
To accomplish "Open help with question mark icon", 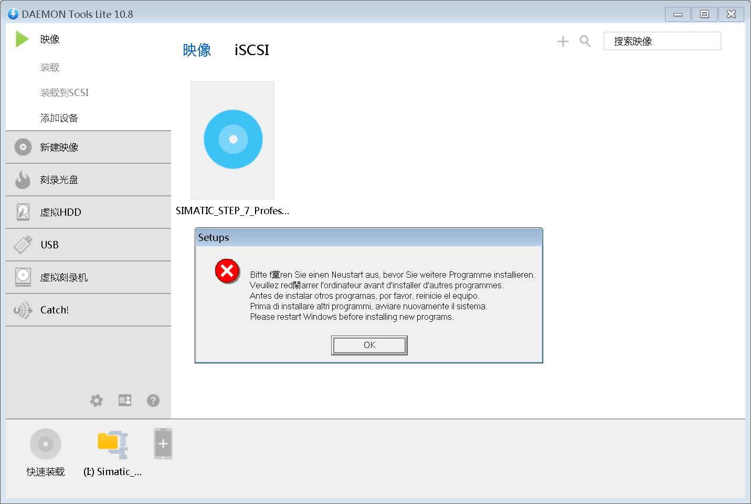I will tap(153, 401).
